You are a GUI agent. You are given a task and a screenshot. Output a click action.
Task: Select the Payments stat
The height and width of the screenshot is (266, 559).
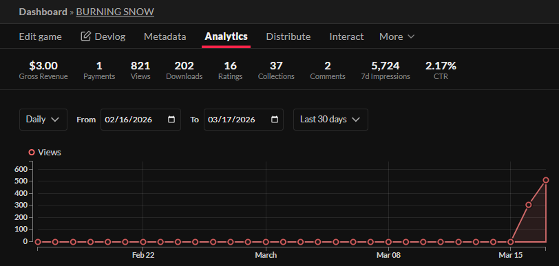[x=99, y=71]
